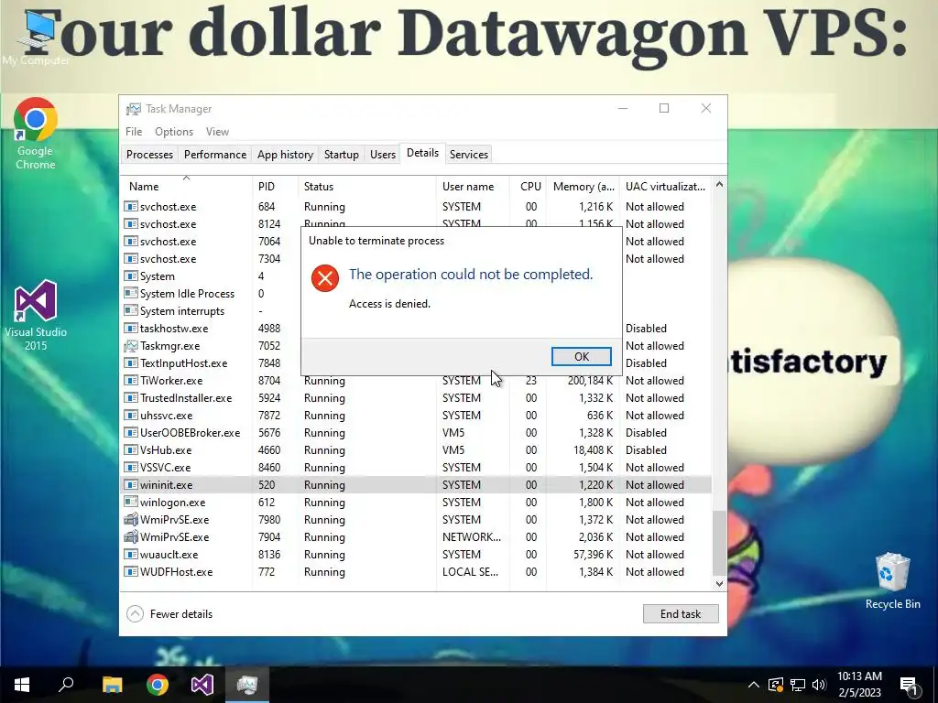Select the TiWorker.exe process icon
938x703 pixels.
click(x=131, y=380)
